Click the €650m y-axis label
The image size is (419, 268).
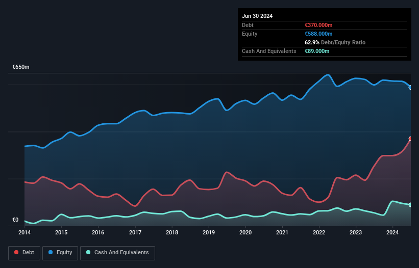[21, 67]
